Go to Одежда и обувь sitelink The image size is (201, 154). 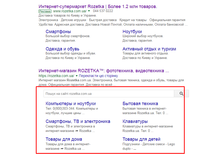pos(62,49)
